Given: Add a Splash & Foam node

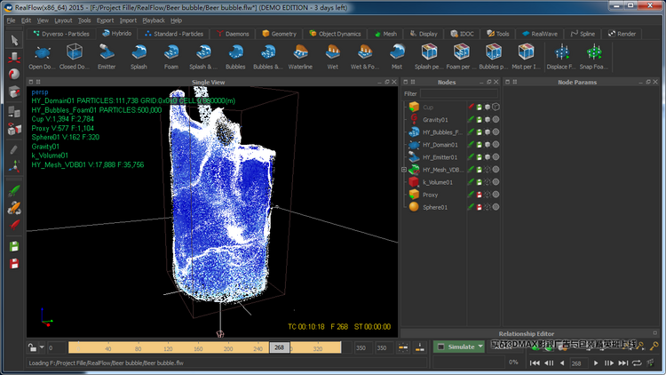Looking at the screenshot, I should tap(203, 57).
